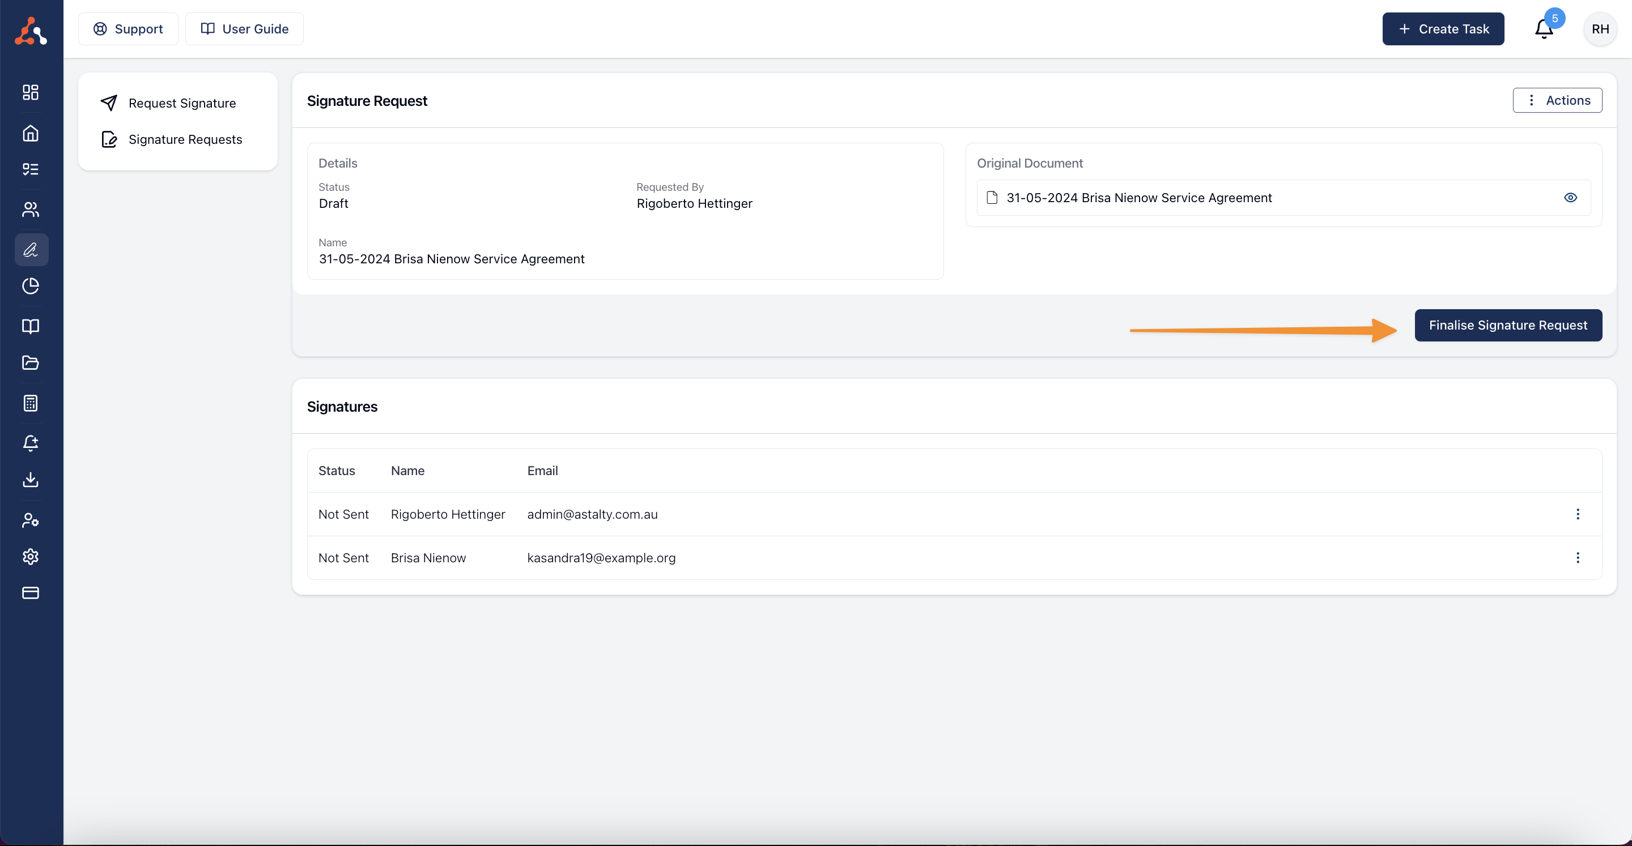Click the name Rigoberto Hettinger in the Signatures table
Viewport: 1632px width, 846px height.
[x=448, y=514]
